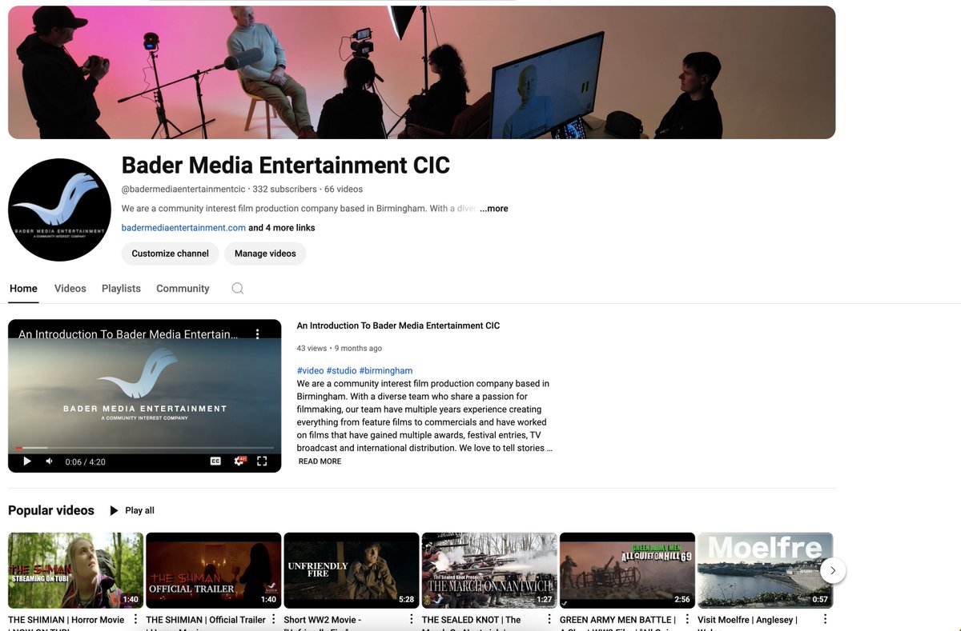Click the 0:06 / 4:20 timestamp

pyautogui.click(x=85, y=461)
